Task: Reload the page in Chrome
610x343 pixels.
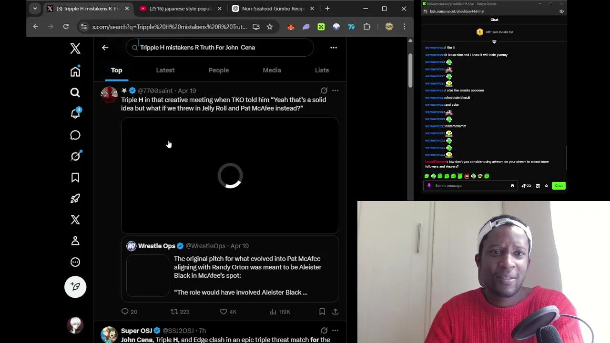Action: point(66,27)
